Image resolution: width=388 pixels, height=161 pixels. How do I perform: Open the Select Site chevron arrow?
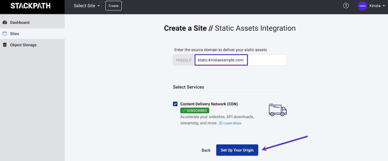pyautogui.click(x=99, y=6)
